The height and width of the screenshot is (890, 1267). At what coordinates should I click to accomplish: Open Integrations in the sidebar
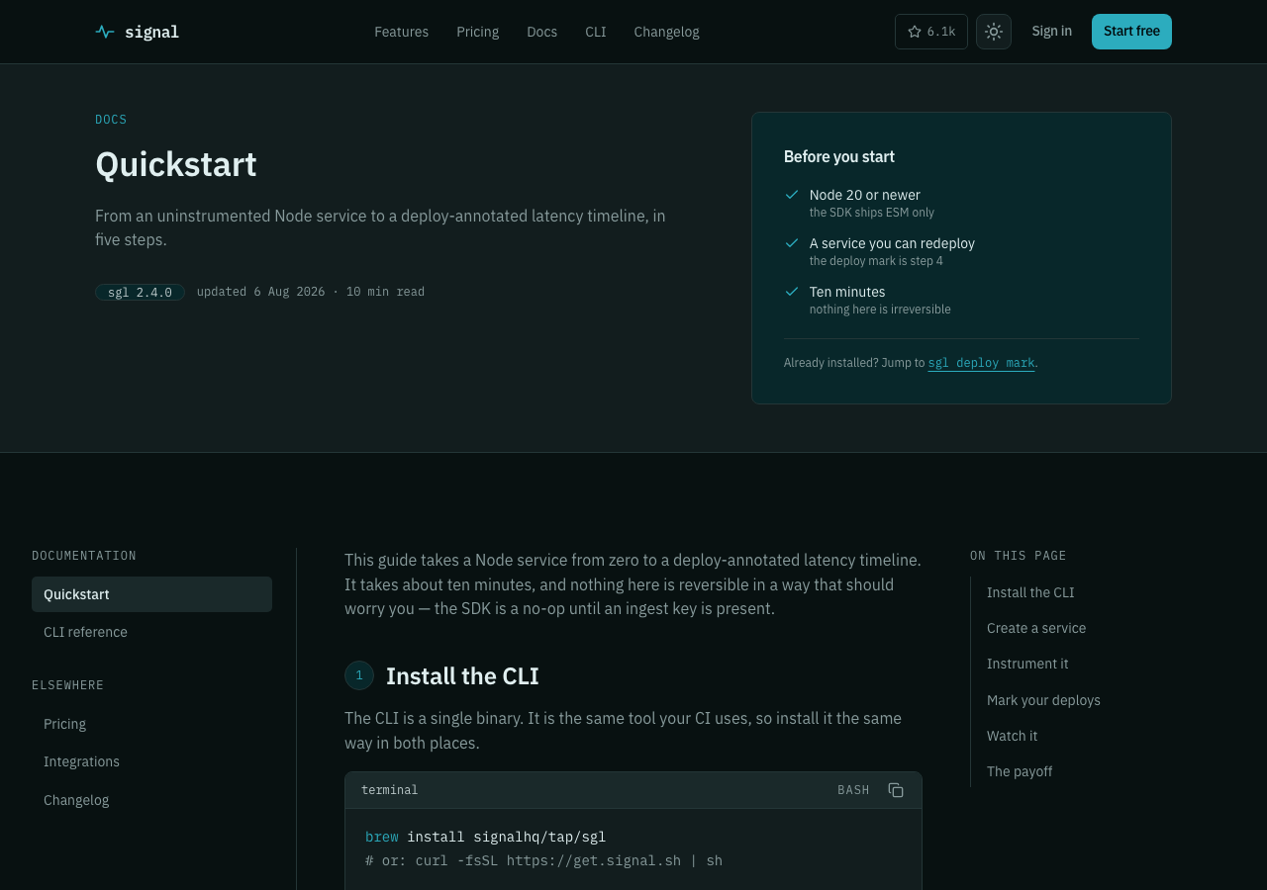[x=151, y=761]
